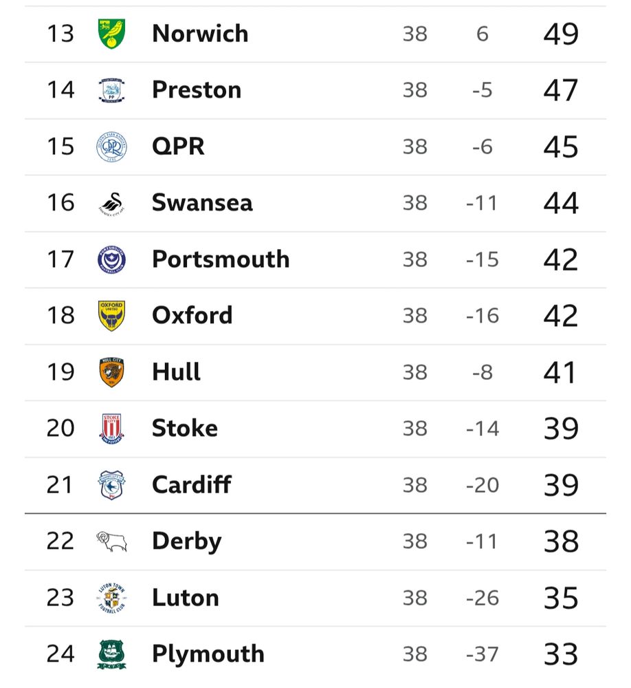Image resolution: width=631 pixels, height=688 pixels.
Task: Click the Luton Town crest
Action: point(111,598)
